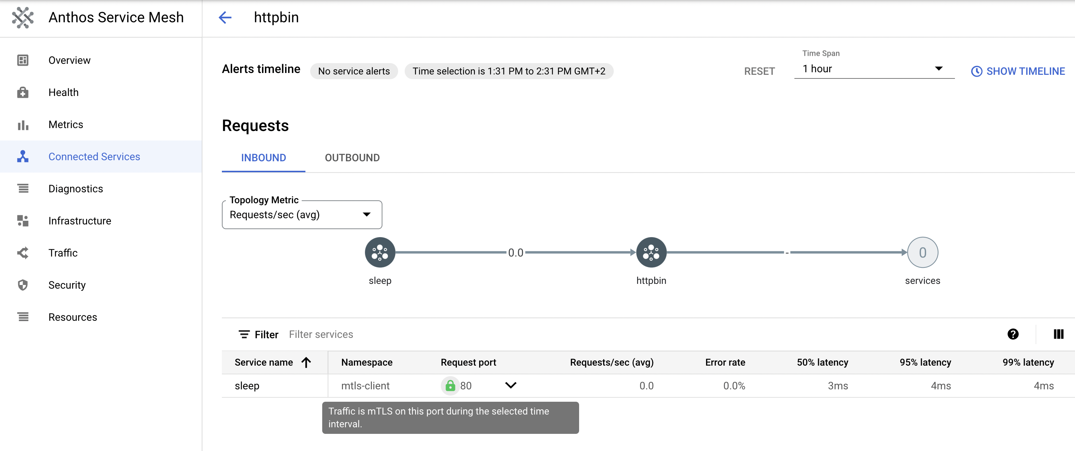
Task: Click the Error rate column header
Action: pos(725,362)
